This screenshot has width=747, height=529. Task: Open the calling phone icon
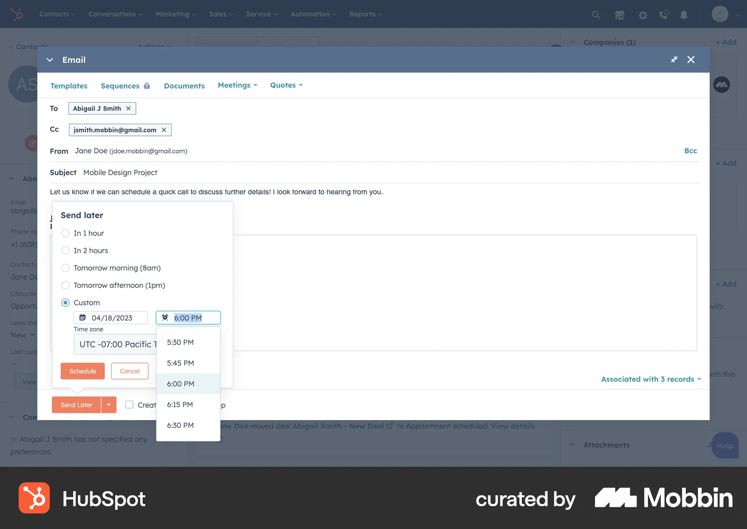pyautogui.click(x=664, y=15)
